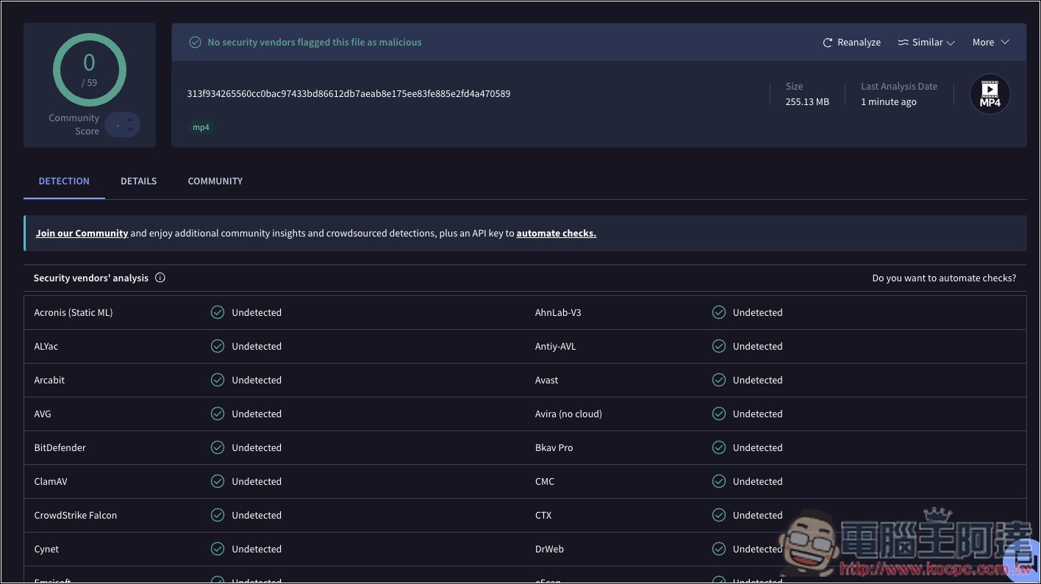Click the '1 minute ago' analysis date
This screenshot has width=1041, height=584.
pyautogui.click(x=889, y=102)
